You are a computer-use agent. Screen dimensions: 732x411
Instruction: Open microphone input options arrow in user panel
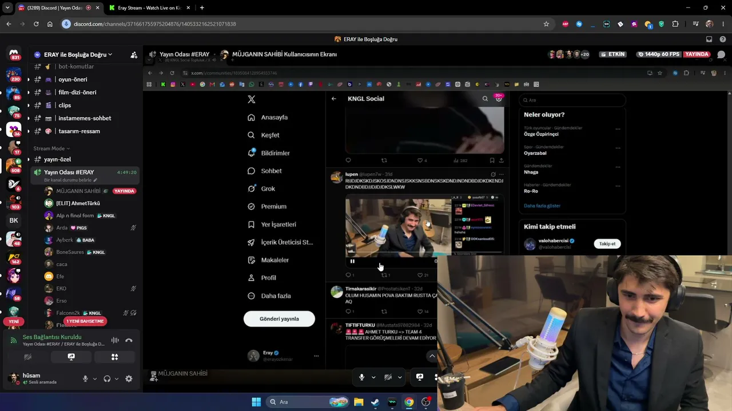(95, 378)
